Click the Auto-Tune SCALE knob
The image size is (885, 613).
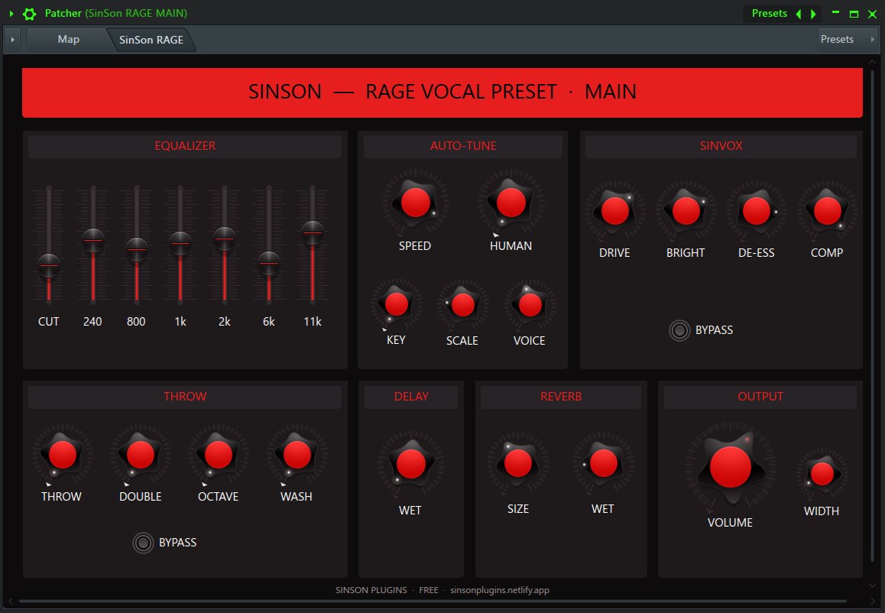[463, 305]
